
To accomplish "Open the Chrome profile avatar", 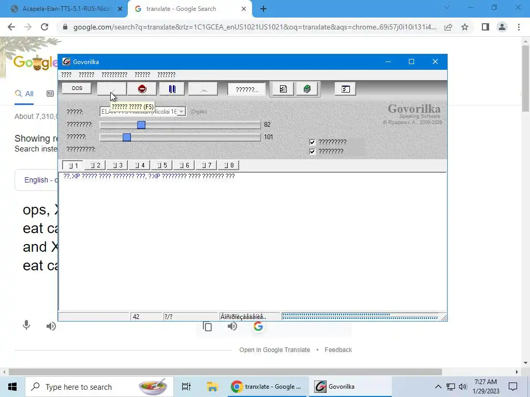I will (502, 27).
